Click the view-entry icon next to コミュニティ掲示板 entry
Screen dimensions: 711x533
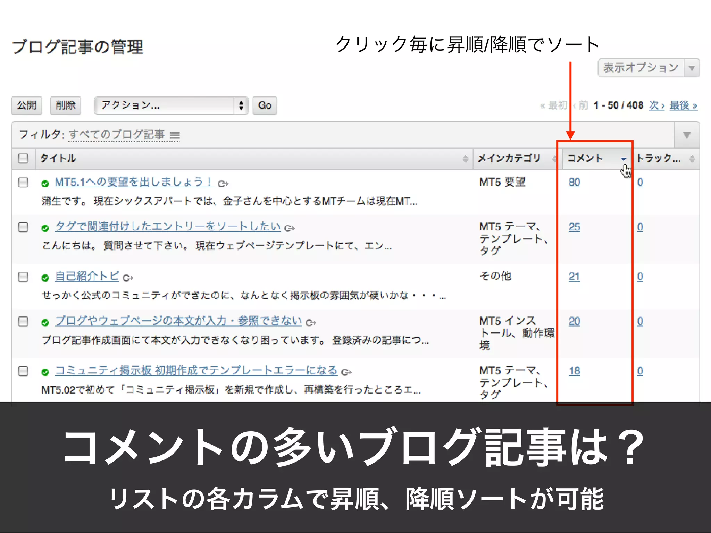point(346,372)
